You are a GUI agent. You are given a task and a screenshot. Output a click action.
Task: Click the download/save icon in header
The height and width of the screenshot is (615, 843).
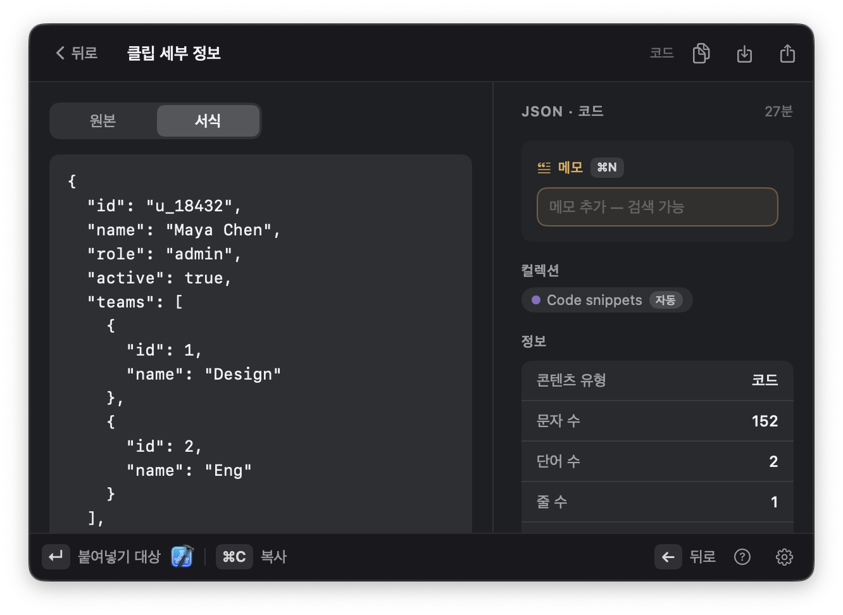[x=744, y=54]
